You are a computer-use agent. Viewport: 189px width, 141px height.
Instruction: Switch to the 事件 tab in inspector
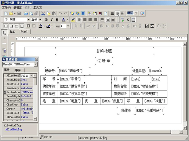18,70
